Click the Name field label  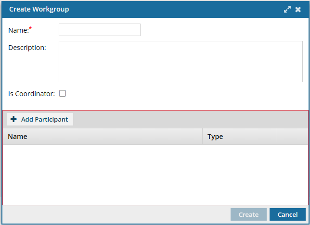[18, 30]
